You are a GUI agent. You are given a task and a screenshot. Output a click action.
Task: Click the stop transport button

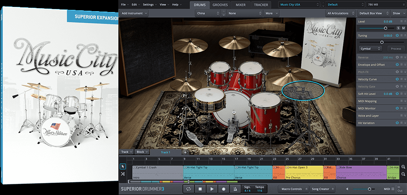200,189
